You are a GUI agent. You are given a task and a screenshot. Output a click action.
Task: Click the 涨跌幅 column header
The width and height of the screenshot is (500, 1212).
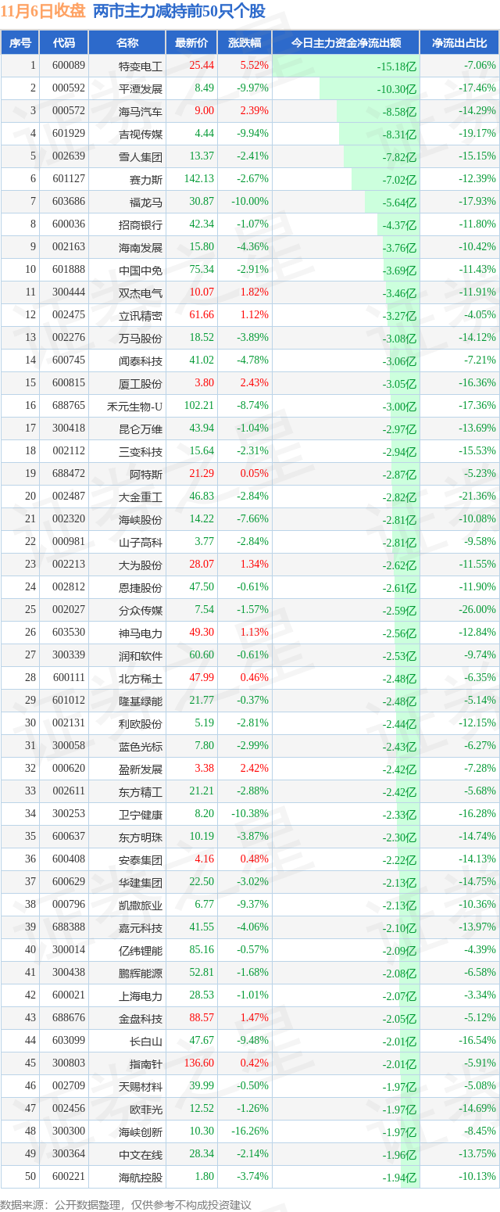click(x=245, y=43)
